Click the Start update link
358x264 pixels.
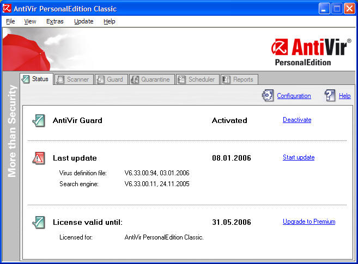[x=299, y=157]
